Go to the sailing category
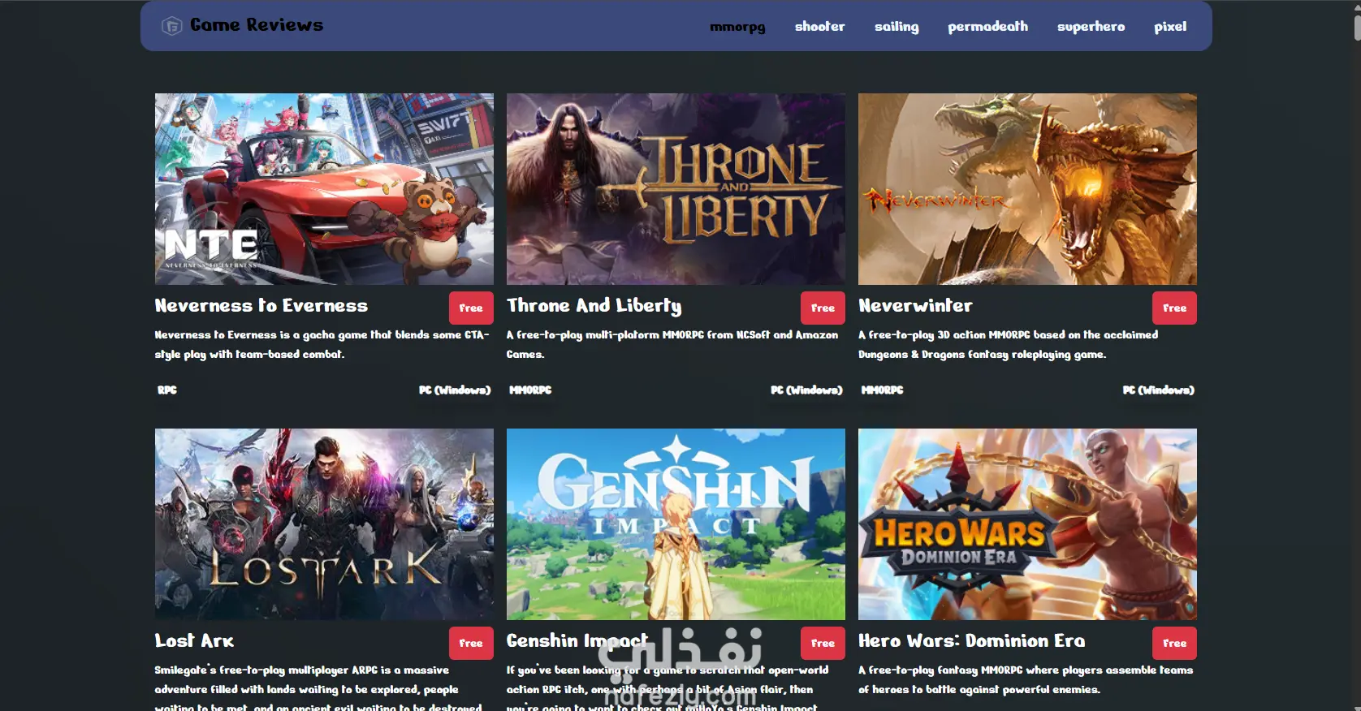 point(897,27)
